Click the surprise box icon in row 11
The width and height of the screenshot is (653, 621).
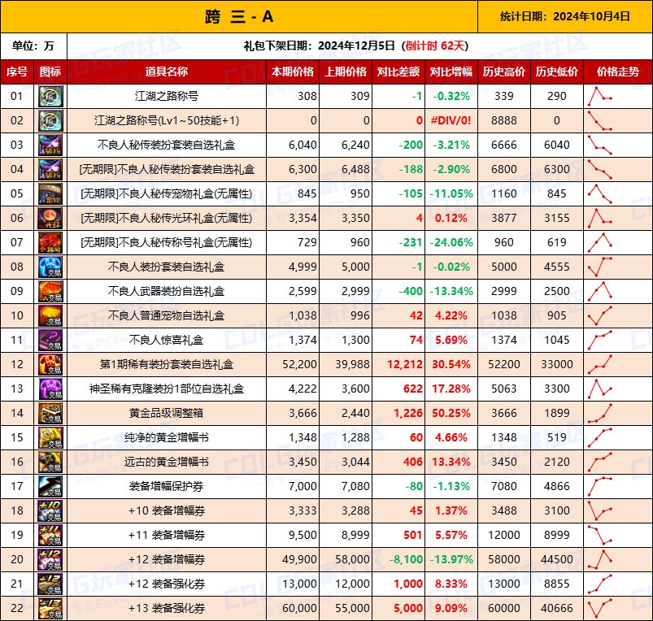(x=50, y=340)
